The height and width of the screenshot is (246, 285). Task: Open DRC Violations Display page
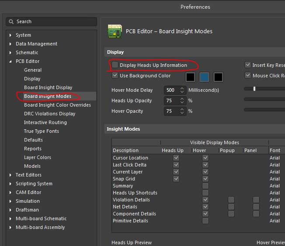pos(49,114)
